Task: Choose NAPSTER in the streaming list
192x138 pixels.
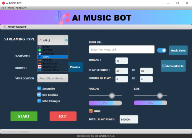Action: [53, 53]
